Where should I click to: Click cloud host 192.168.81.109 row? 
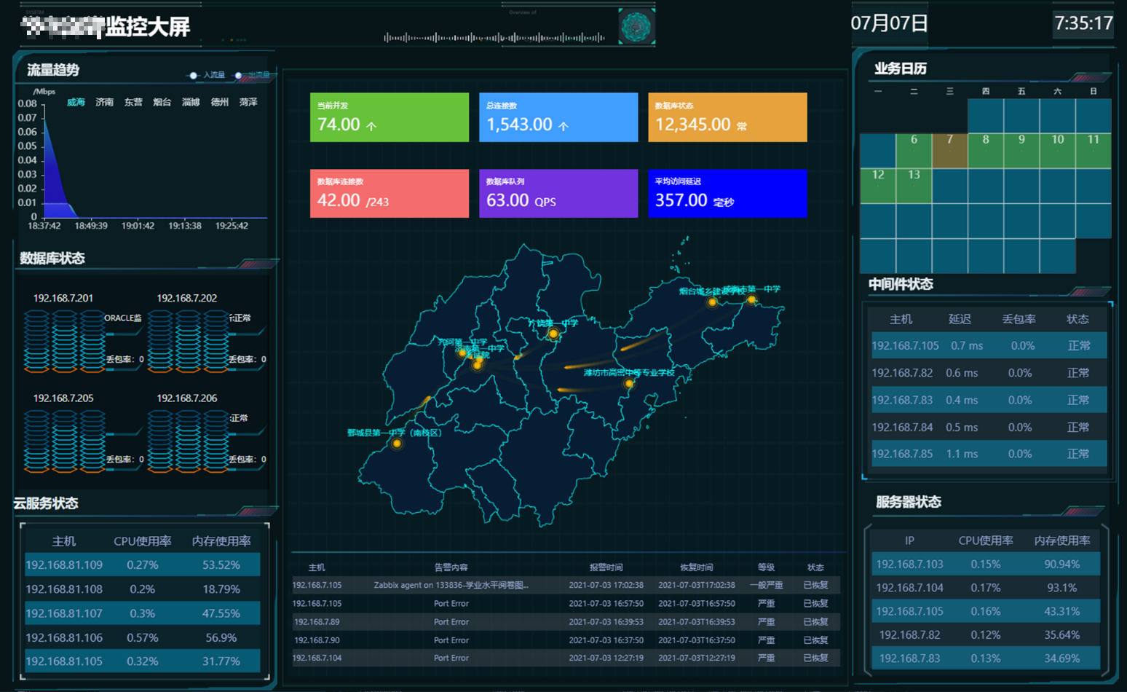143,565
